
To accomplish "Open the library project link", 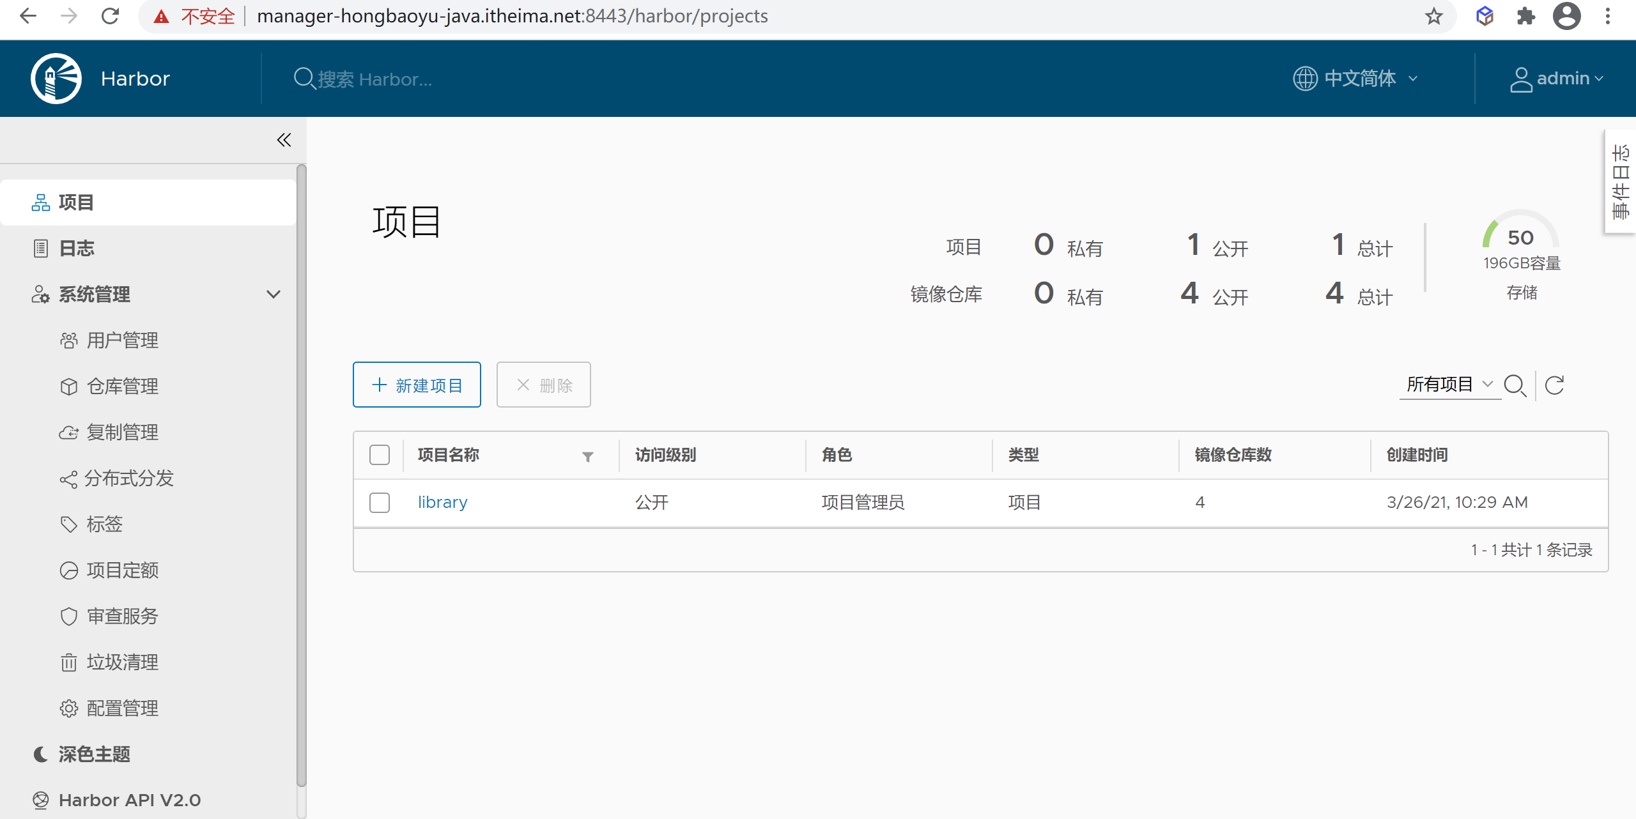I will (442, 502).
